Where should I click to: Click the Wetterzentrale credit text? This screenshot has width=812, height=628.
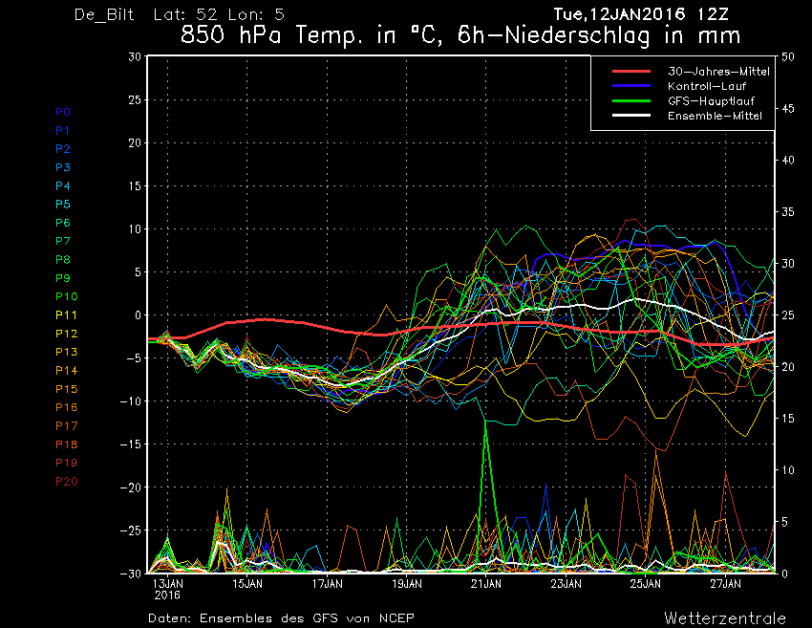coord(725,618)
